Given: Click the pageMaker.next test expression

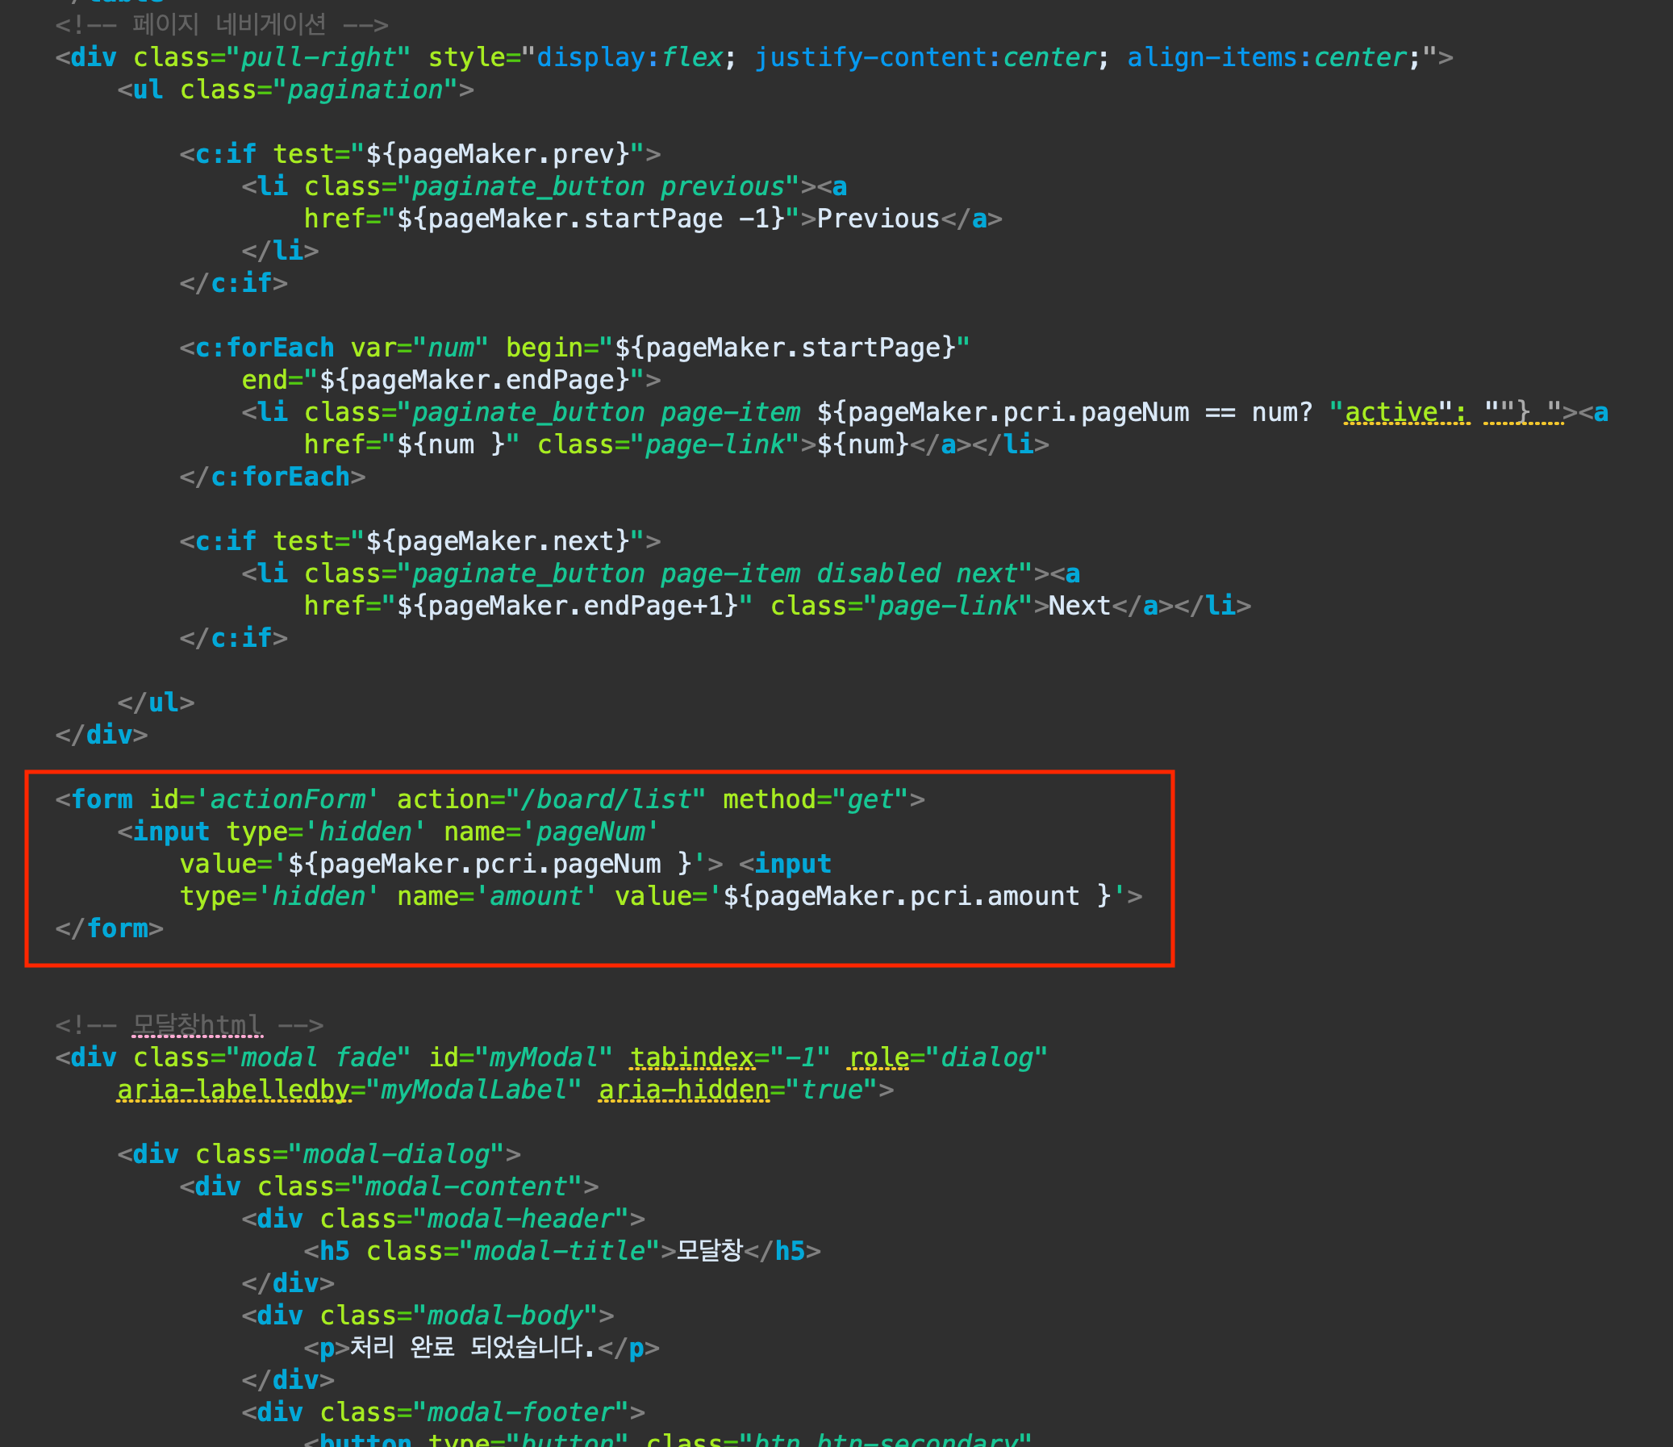Looking at the screenshot, I should click(498, 541).
